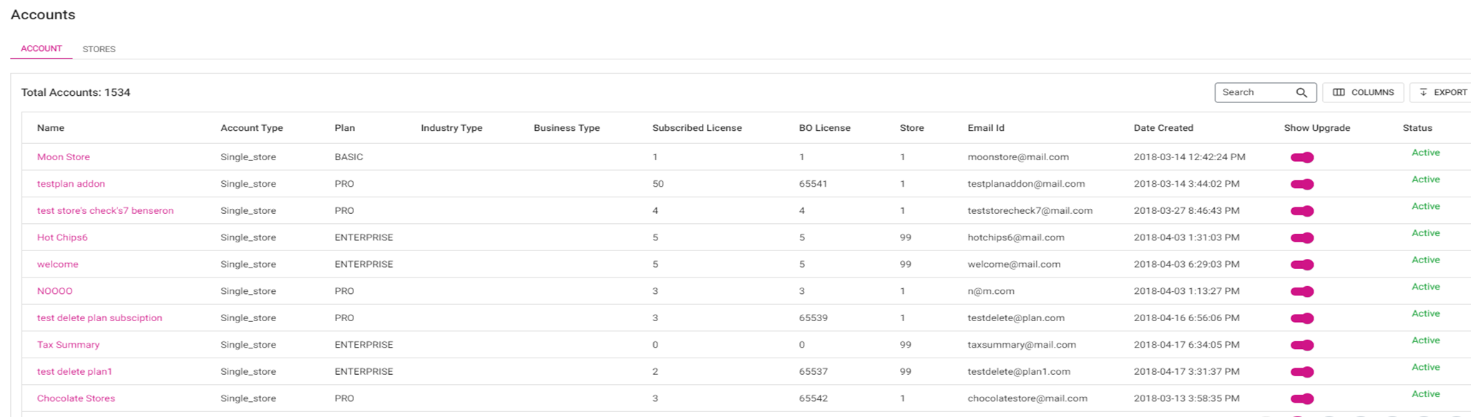Toggle Show Upgrade for Chocolate Stores
This screenshot has height=417, width=1471.
(x=1301, y=399)
